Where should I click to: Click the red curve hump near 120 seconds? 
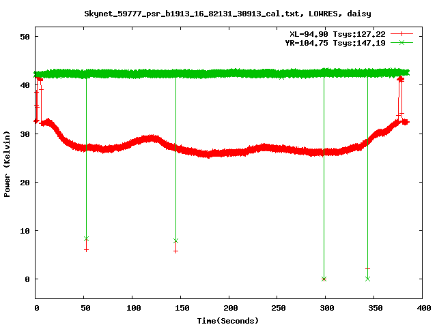(x=150, y=138)
